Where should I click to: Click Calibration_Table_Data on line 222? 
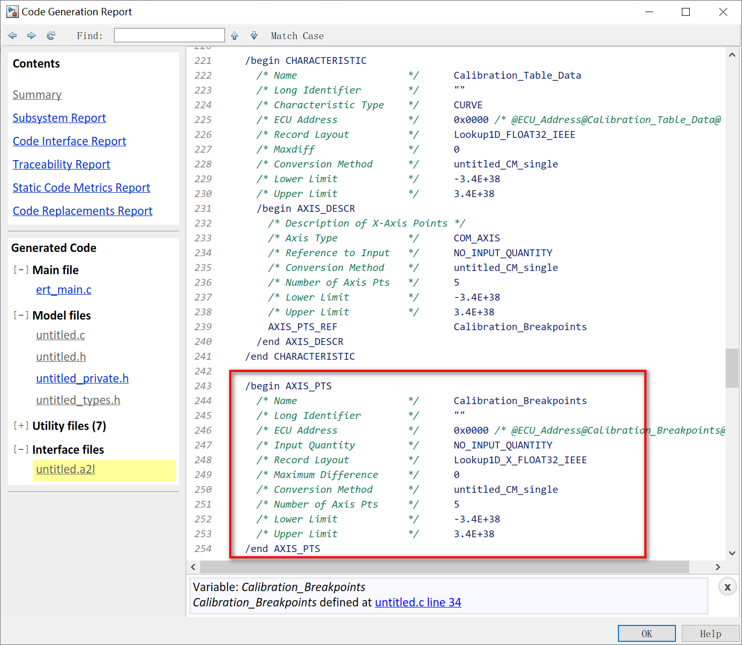(518, 75)
